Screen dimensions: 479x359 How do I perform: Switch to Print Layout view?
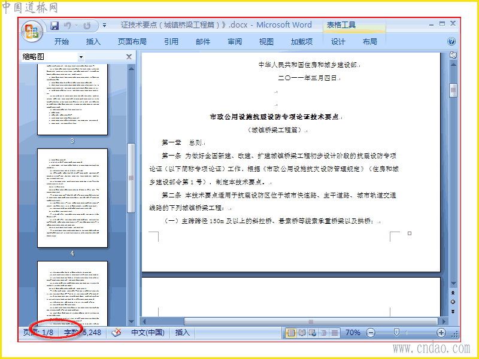coord(291,333)
